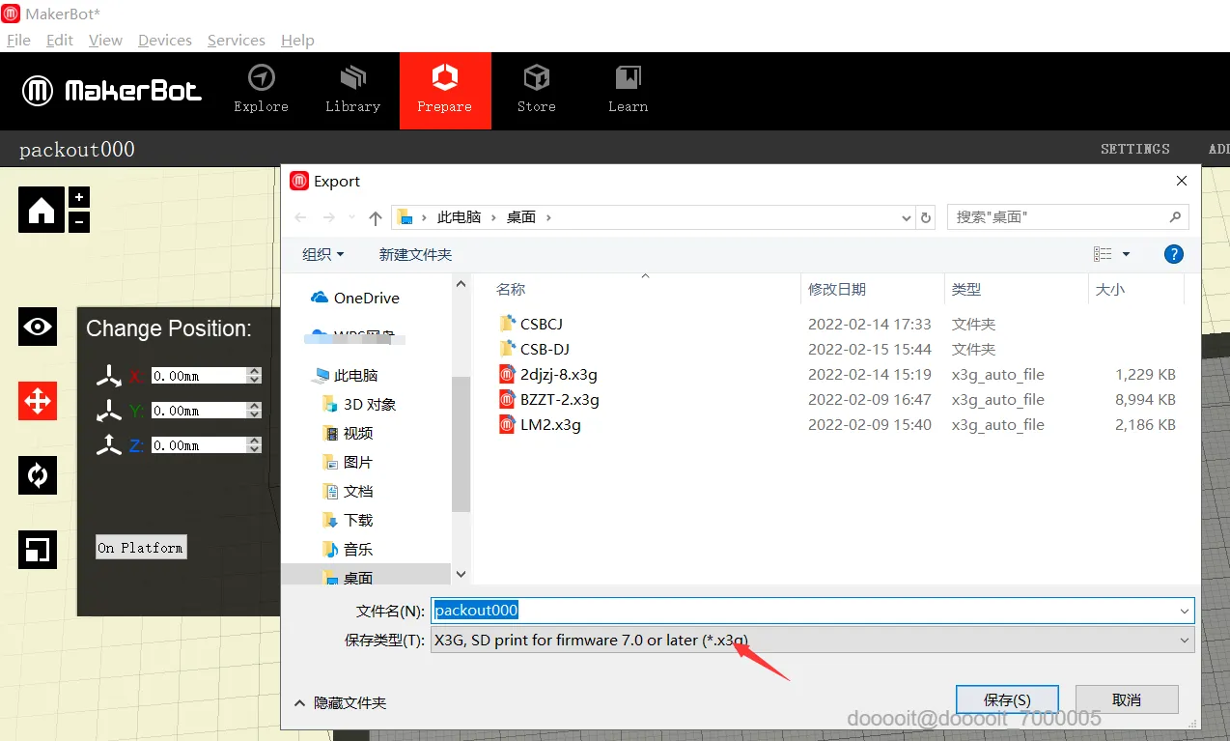Decrease the Z position value

255,449
